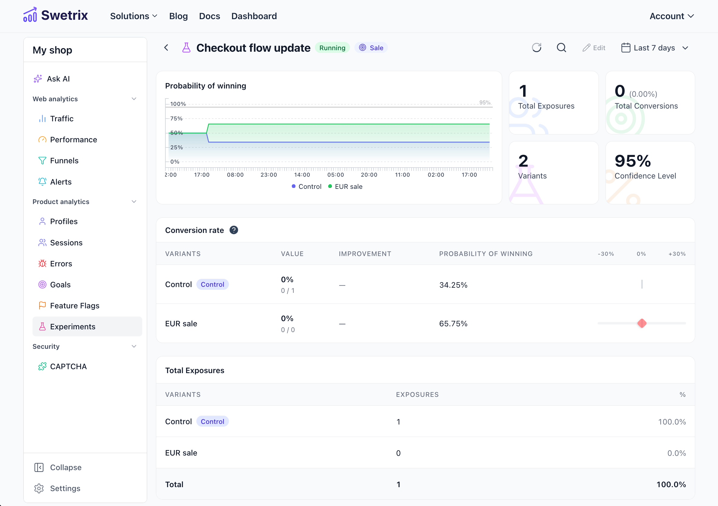The image size is (718, 506).
Task: Click the Edit experiment button
Action: pyautogui.click(x=594, y=48)
